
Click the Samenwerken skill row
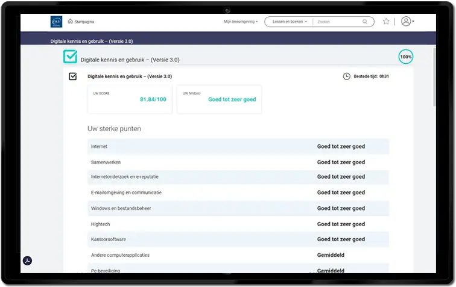pos(238,162)
